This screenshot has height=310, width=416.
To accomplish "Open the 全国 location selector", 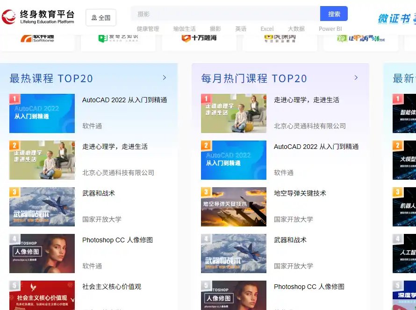I will tap(101, 17).
